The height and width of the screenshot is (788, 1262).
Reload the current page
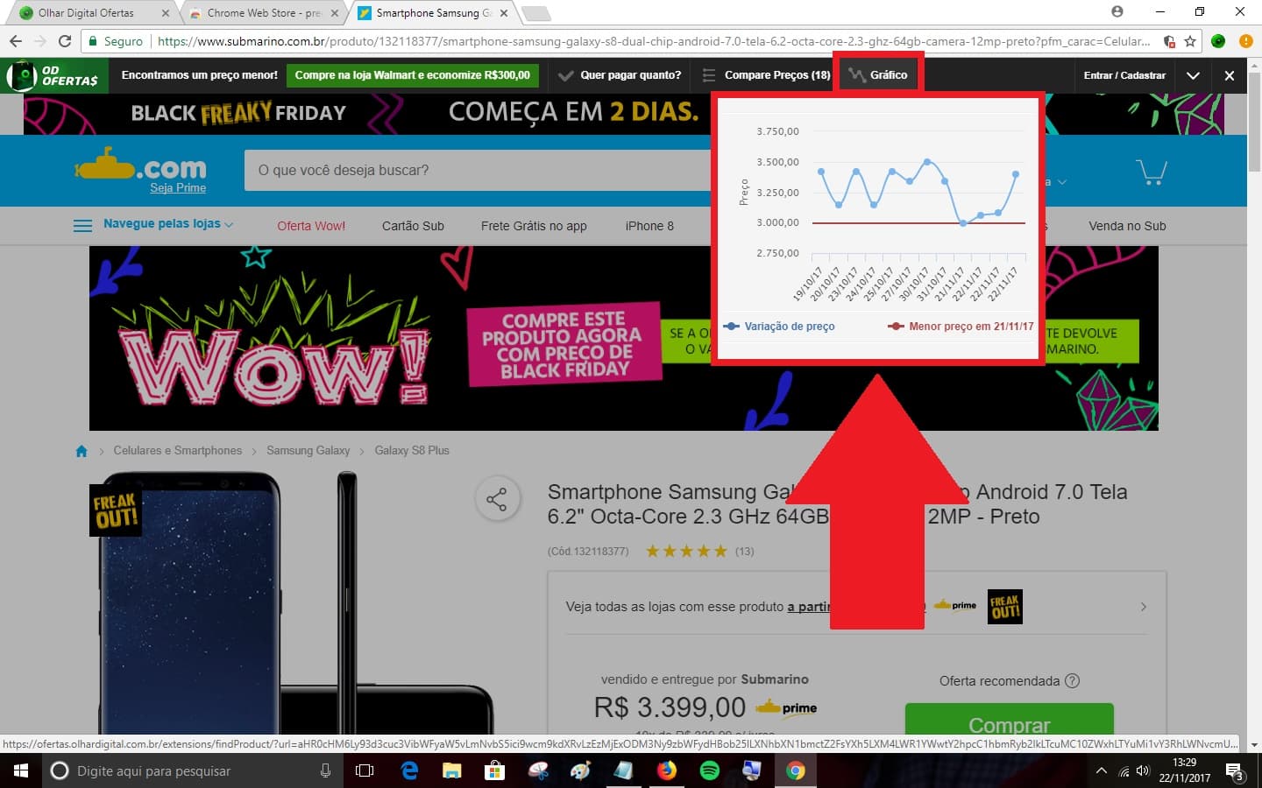coord(65,41)
